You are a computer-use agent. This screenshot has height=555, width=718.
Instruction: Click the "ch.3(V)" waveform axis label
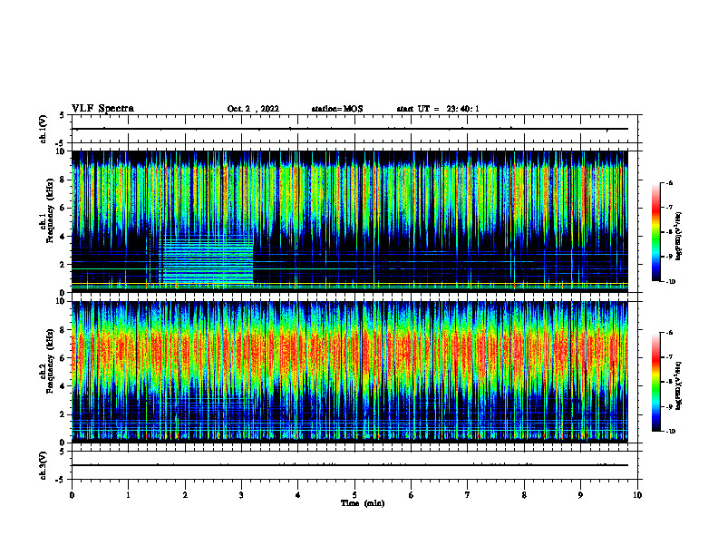tap(43, 465)
